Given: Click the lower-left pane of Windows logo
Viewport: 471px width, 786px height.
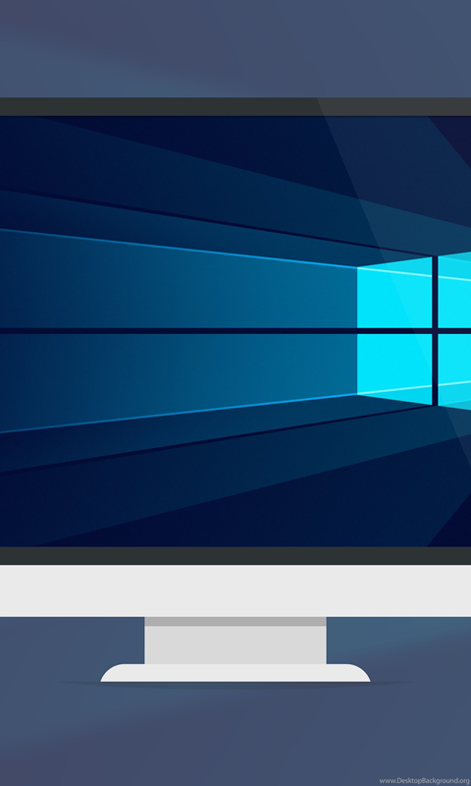Looking at the screenshot, I should (x=394, y=369).
